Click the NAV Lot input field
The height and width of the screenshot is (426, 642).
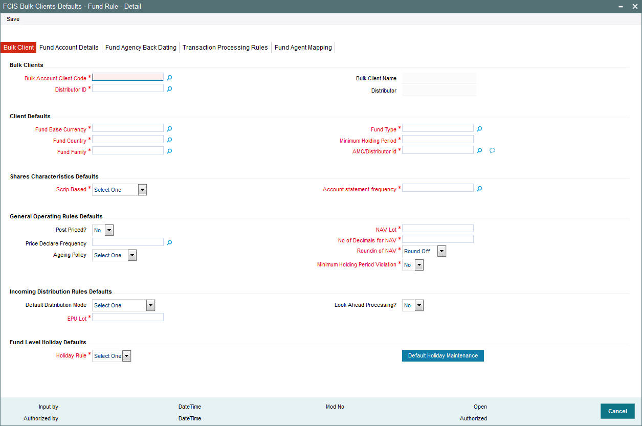438,228
